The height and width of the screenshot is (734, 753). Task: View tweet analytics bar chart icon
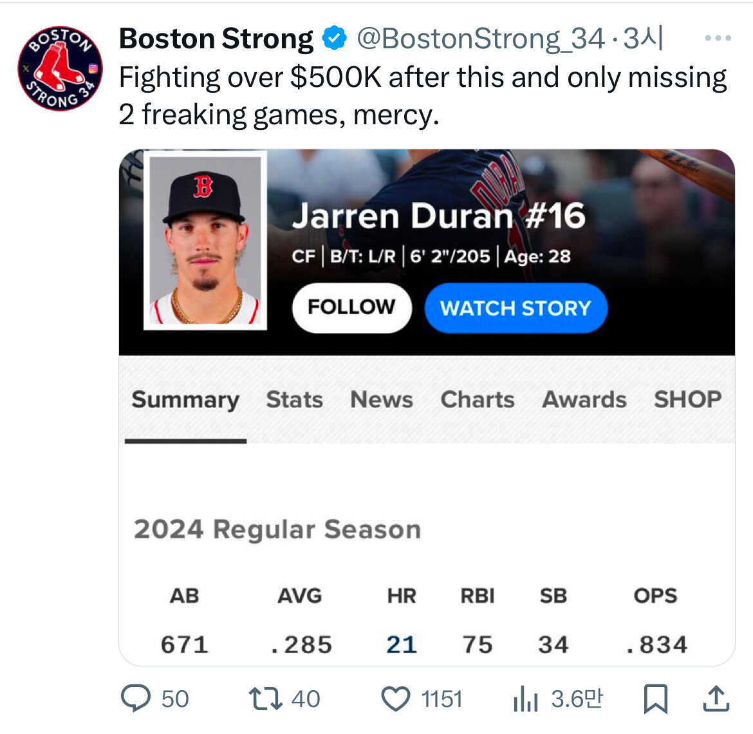pos(526,699)
